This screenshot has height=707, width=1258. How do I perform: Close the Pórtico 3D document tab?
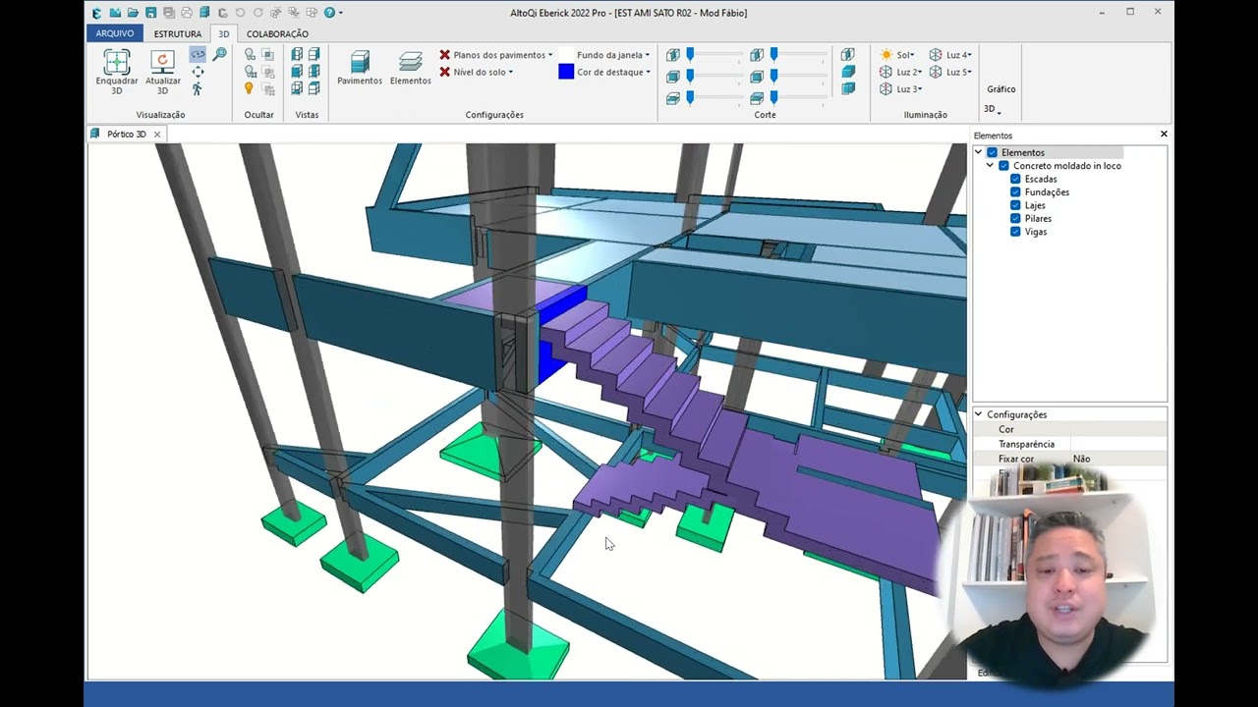tap(156, 135)
